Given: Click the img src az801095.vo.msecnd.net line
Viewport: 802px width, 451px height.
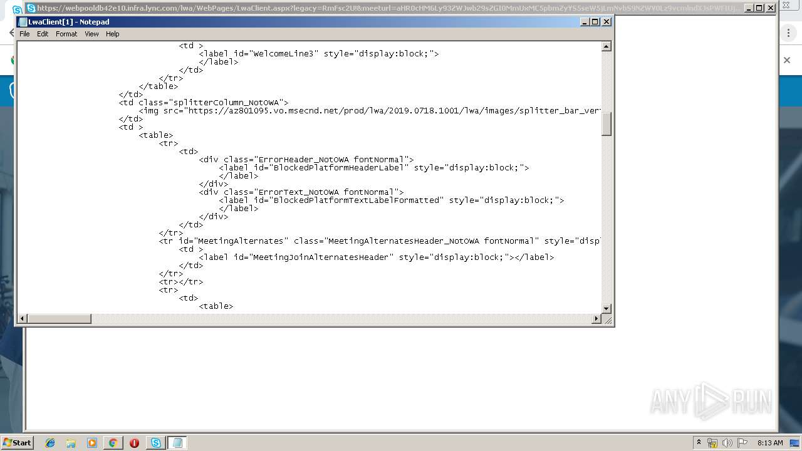Looking at the screenshot, I should click(x=370, y=111).
